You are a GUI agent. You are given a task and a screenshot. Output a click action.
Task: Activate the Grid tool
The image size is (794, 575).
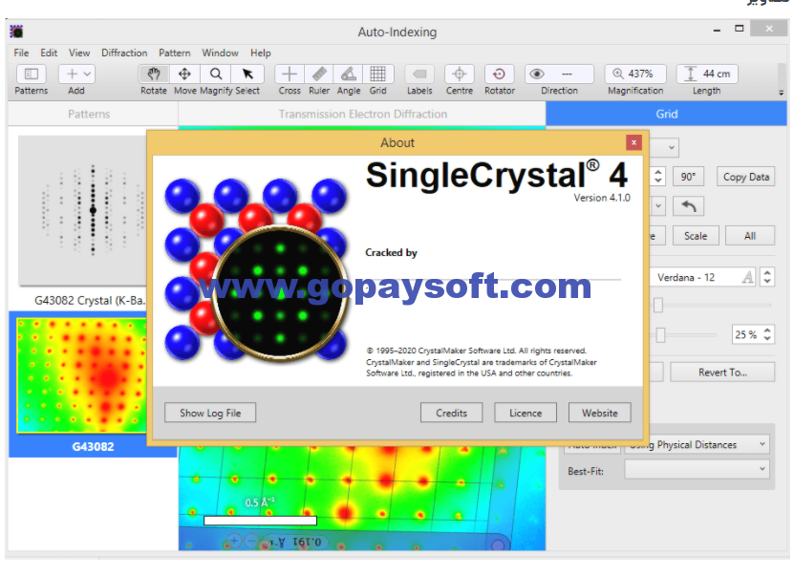[377, 74]
